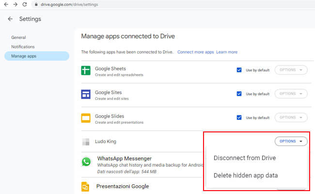
Task: Click 'Create and edit presentations' description
Action: coord(119,122)
